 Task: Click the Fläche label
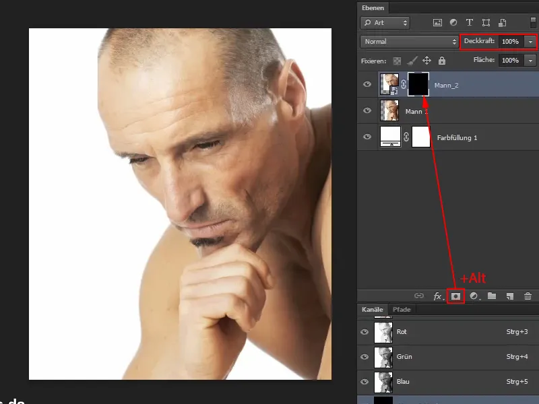coord(484,60)
